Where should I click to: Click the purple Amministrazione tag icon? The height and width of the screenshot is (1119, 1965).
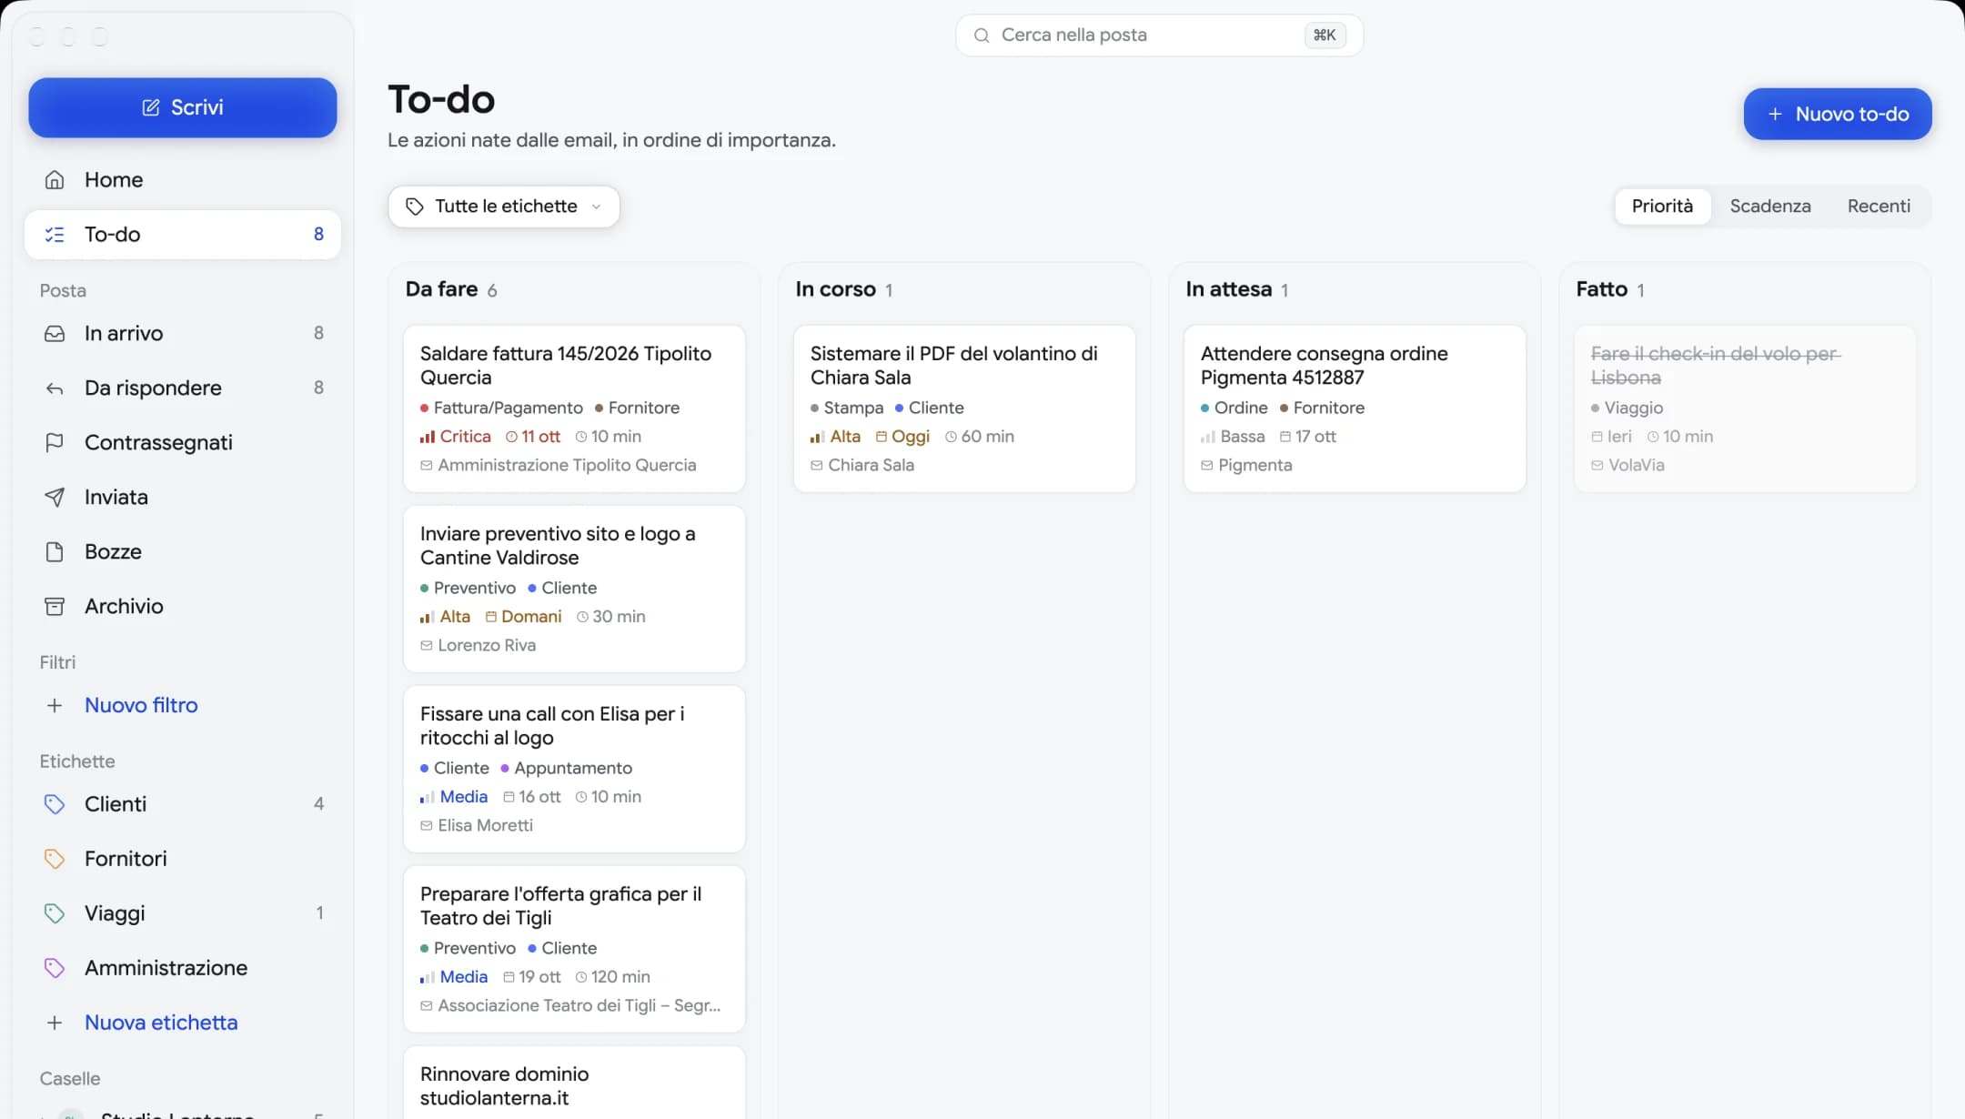point(55,968)
